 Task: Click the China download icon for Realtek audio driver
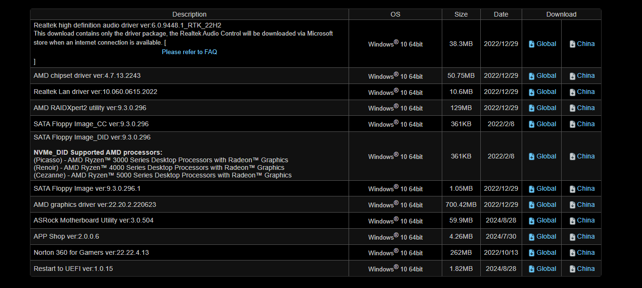pyautogui.click(x=573, y=44)
